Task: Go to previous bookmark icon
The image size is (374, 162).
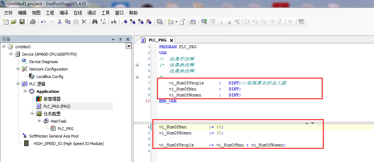Action: [x=141, y=22]
